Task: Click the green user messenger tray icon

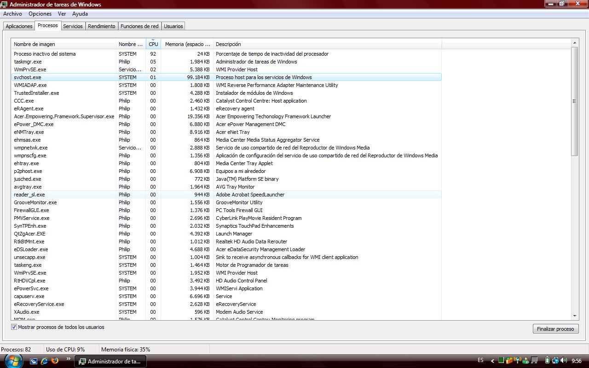Action: pos(525,361)
